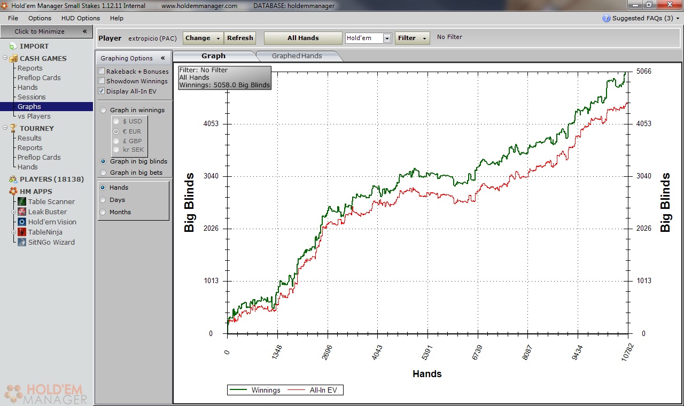Expand the LeakBuster tree node

pos(14,212)
